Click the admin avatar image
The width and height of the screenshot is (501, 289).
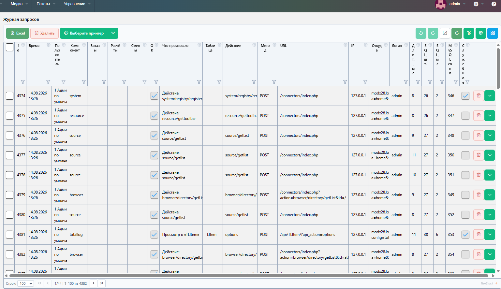tap(441, 4)
